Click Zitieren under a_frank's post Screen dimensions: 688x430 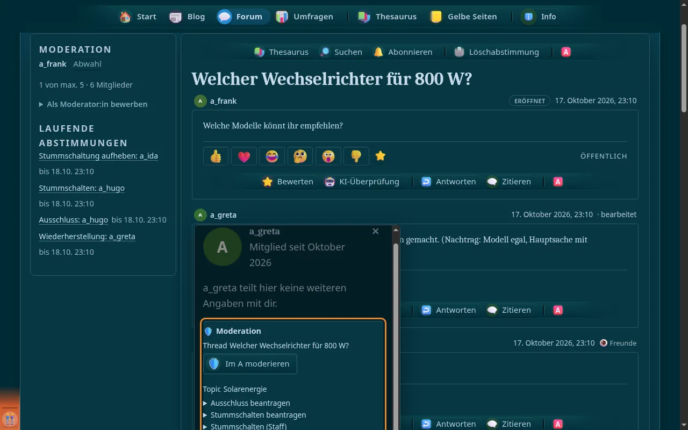pyautogui.click(x=509, y=182)
